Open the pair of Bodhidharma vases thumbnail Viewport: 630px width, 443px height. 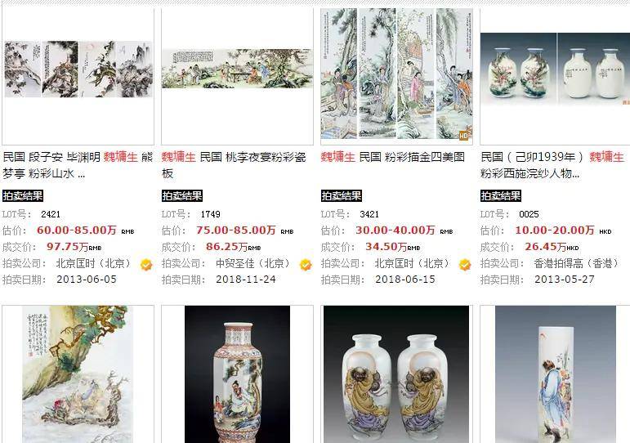tap(396, 374)
